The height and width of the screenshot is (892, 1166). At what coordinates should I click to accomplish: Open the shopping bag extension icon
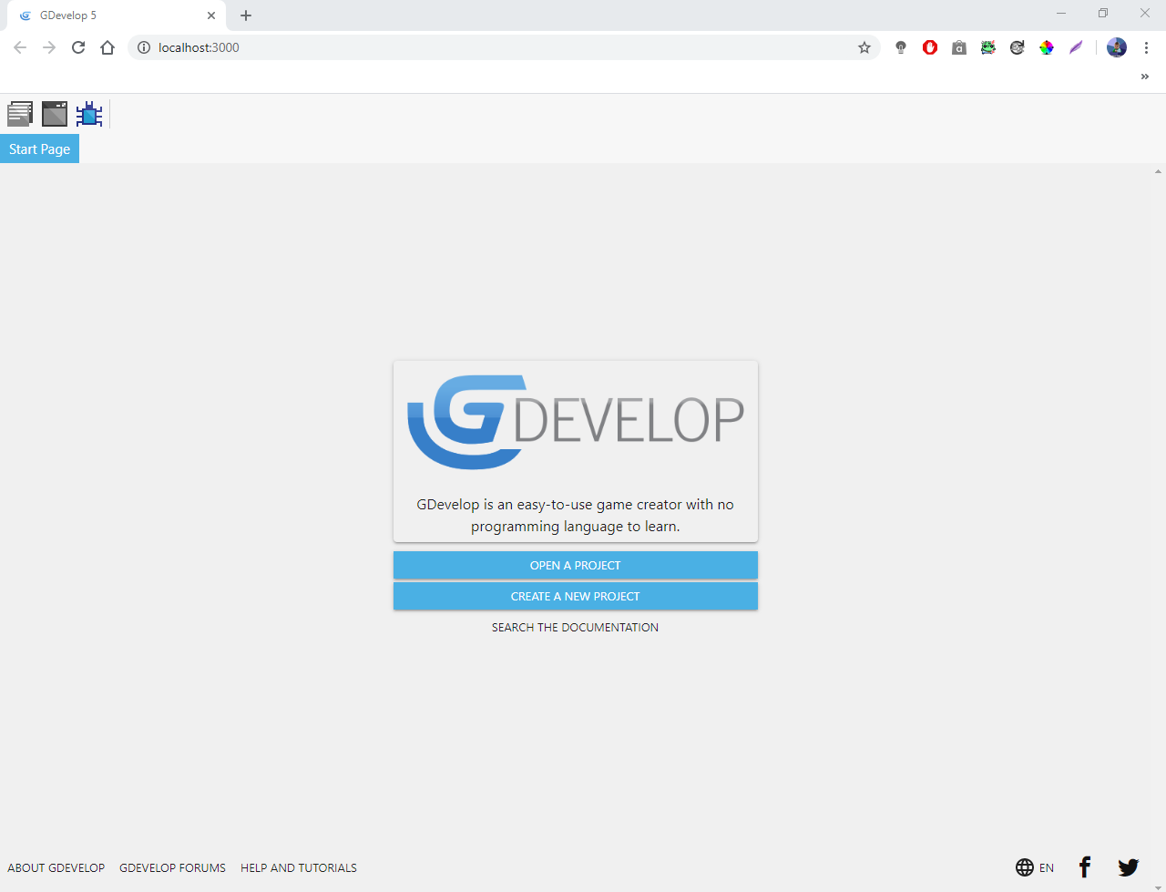959,47
